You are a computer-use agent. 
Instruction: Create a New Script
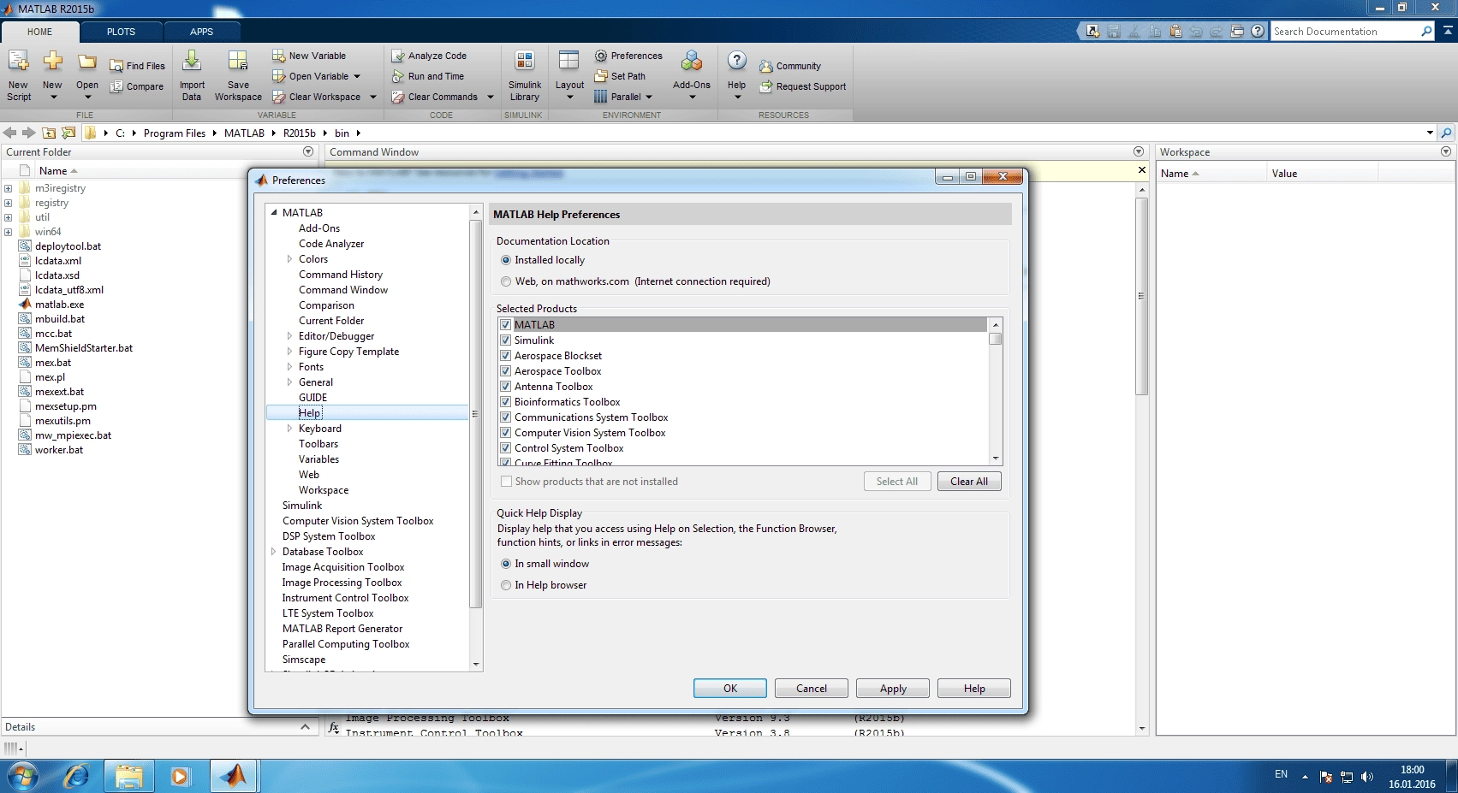coord(19,75)
